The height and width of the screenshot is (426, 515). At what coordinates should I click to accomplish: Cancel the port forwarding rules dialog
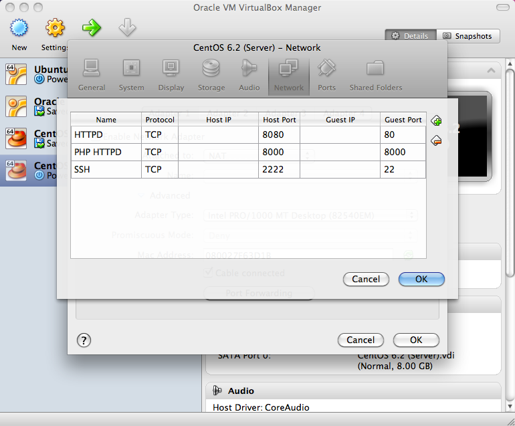click(366, 279)
